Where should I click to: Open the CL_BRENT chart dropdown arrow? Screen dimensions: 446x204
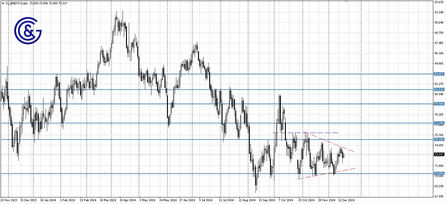click(2, 3)
